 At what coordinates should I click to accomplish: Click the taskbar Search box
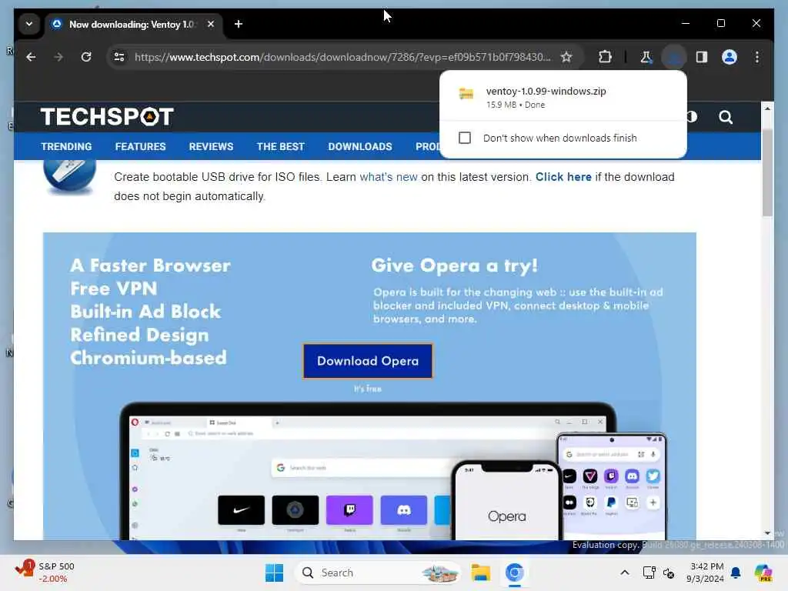pos(378,573)
